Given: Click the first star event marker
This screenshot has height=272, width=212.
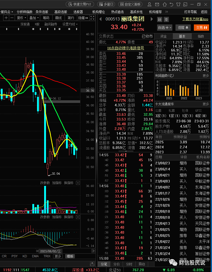Looking at the screenshot, I should click(33, 29).
